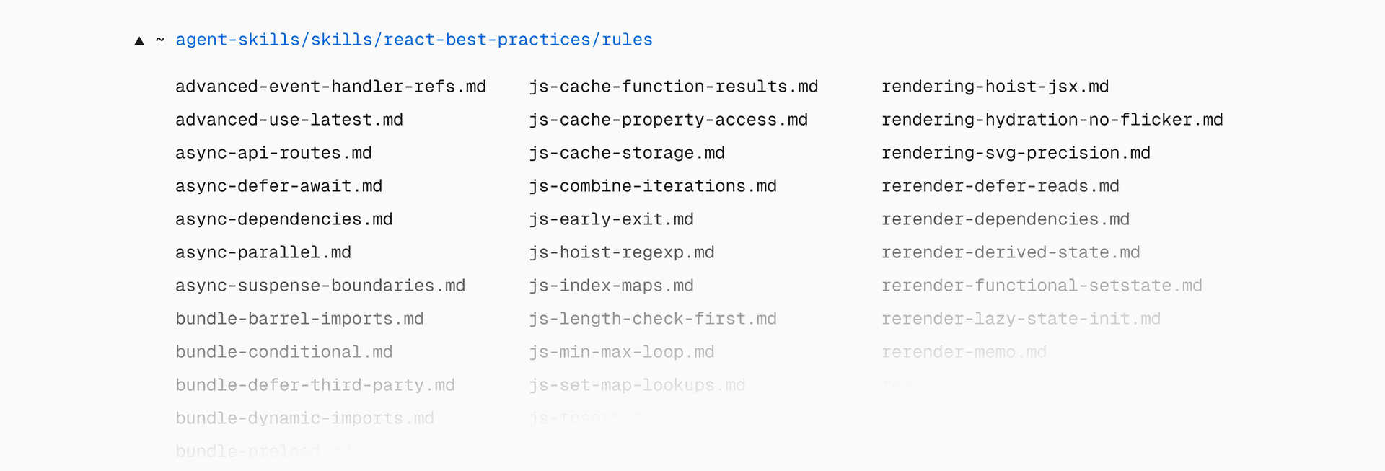Click async-suspense-boundaries.md entry
1385x471 pixels.
(x=320, y=286)
